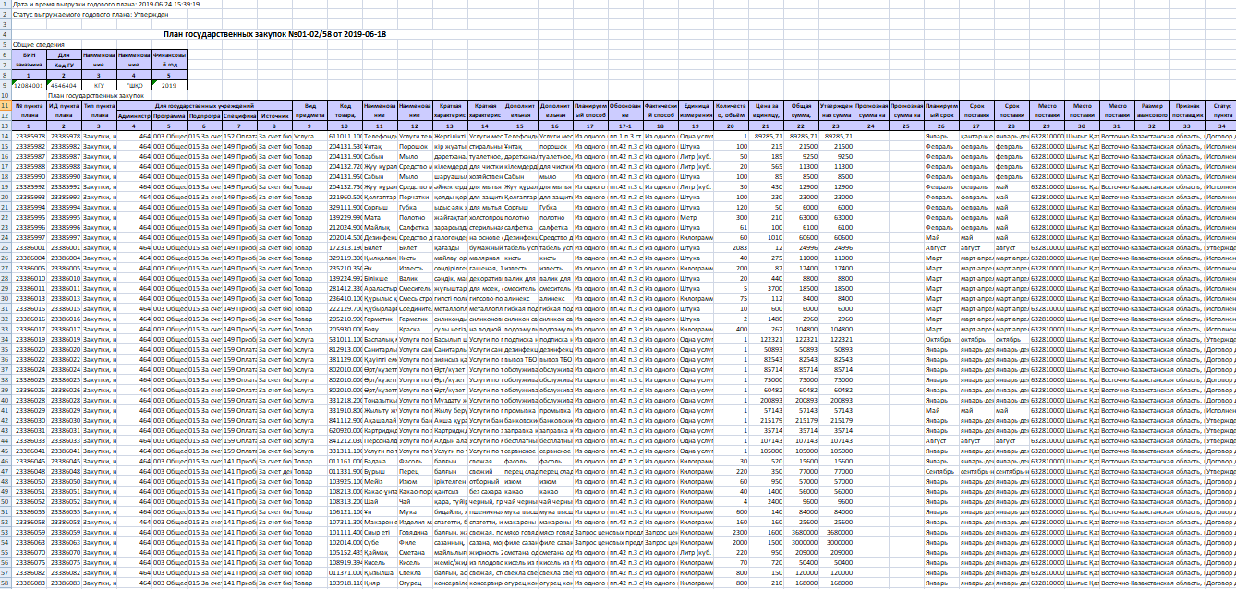This screenshot has height=589, width=1236.
Task: Click the 'Майлық' item name cell
Action: coord(380,227)
